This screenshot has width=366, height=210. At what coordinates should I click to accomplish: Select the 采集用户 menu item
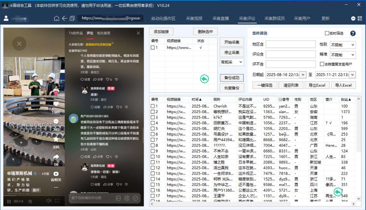(x=302, y=18)
